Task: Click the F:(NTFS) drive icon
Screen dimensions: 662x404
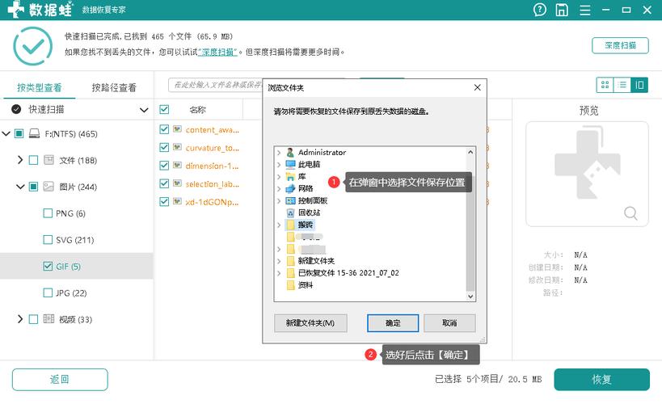Action: pyautogui.click(x=34, y=134)
